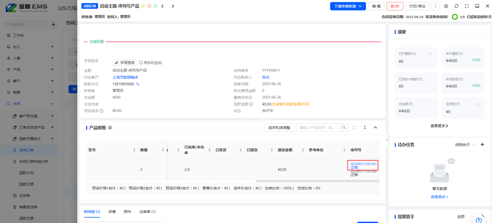
Task: Open the fullscreen expand icon at top
Action: (467, 6)
